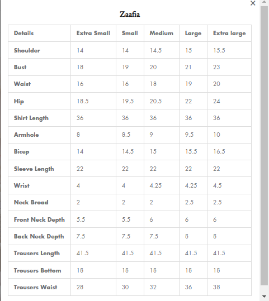Click the scrollbar up arrow
Screen dimensions: 269x301
tap(264, 2)
